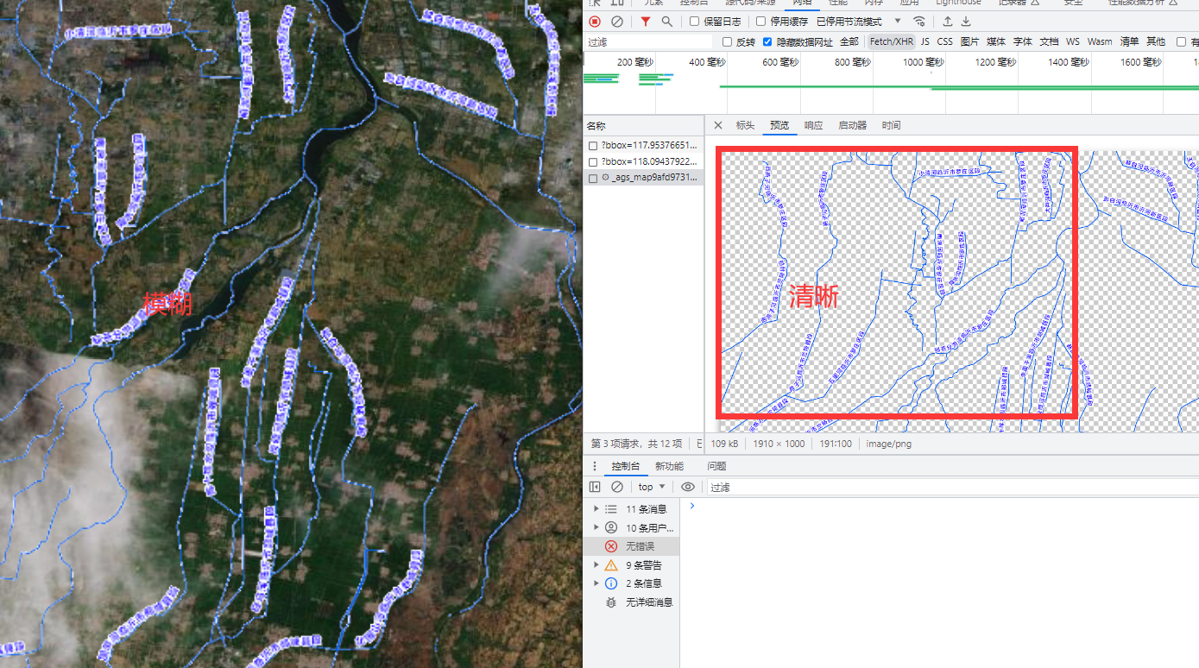Open the network filter funnel
Viewport: 1199px width, 668px height.
[x=644, y=22]
